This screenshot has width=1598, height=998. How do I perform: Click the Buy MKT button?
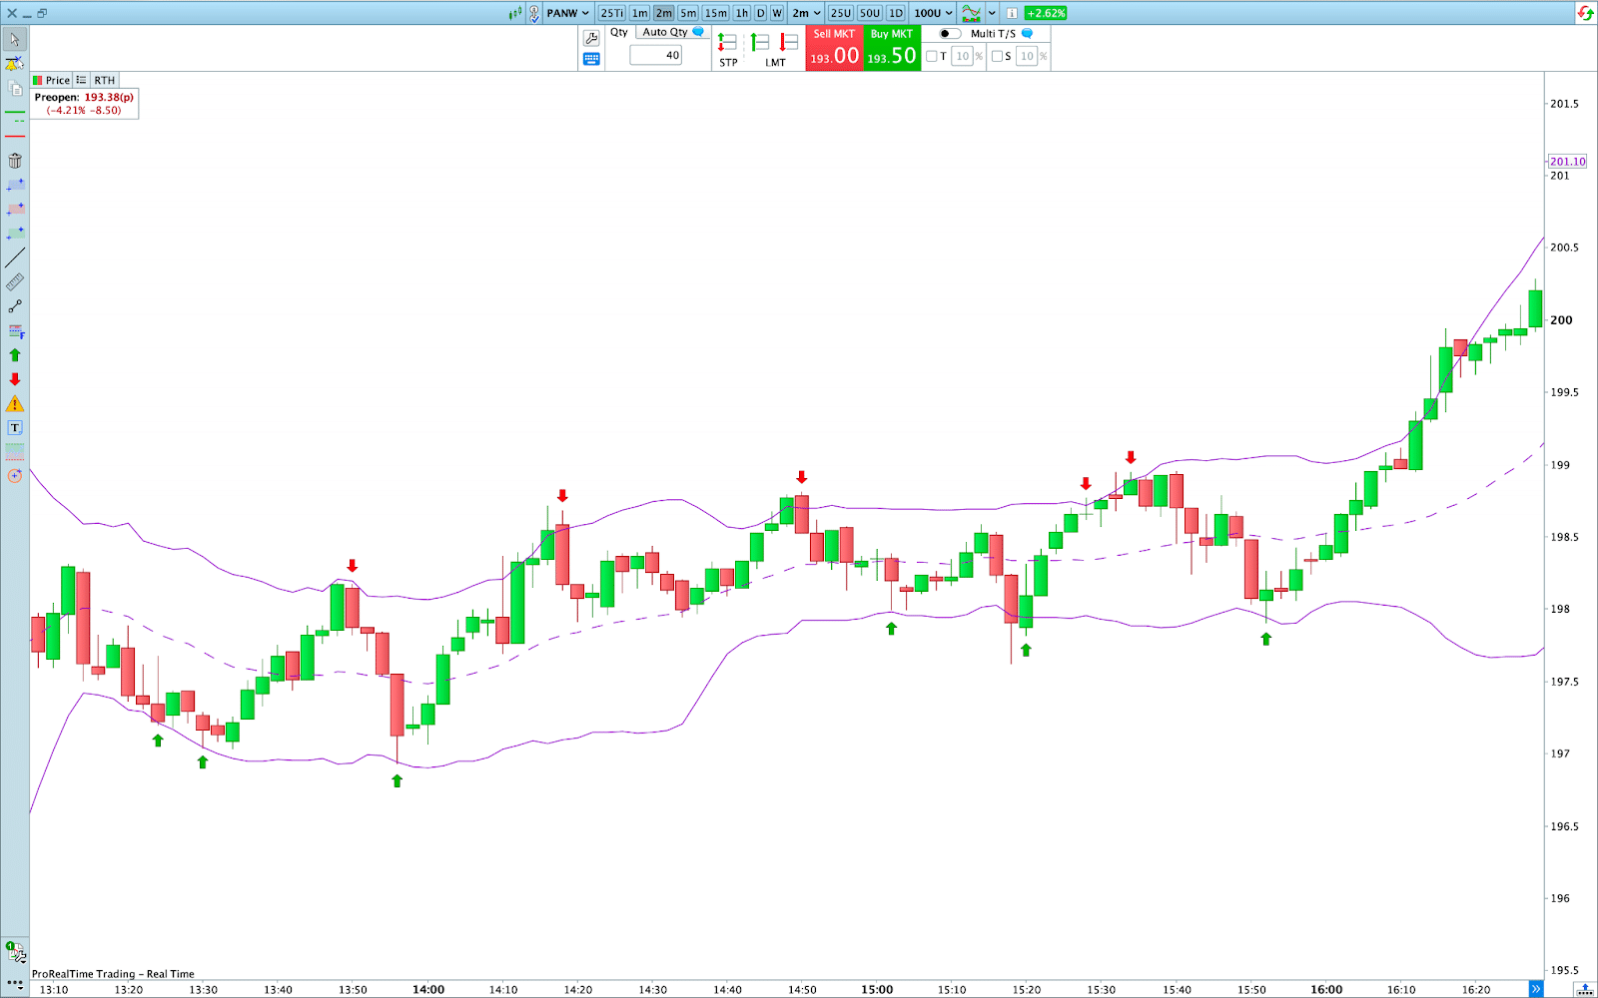[x=892, y=49]
